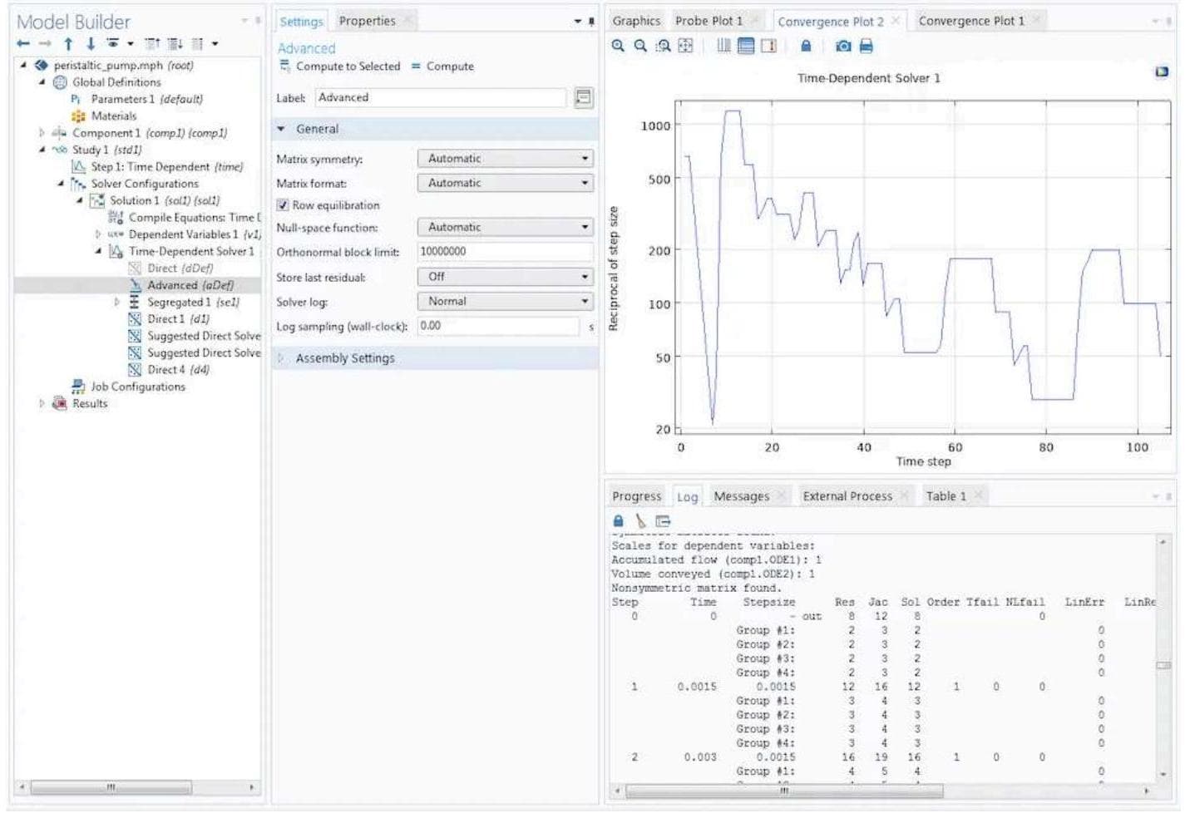Screen dimensions: 1190x813
Task: Switch to Probe Plot 1 tab
Action: click(708, 21)
